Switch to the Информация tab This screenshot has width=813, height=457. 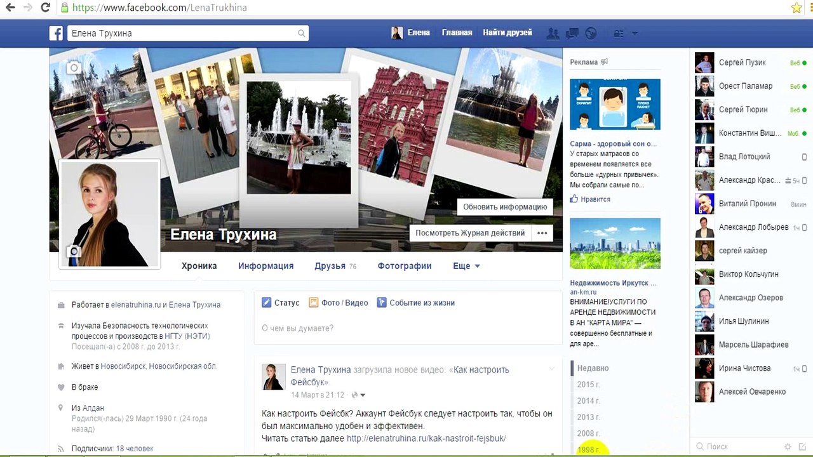pos(265,266)
